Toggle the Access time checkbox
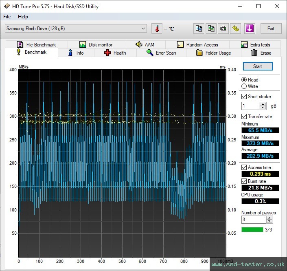The image size is (287, 271). 244,167
